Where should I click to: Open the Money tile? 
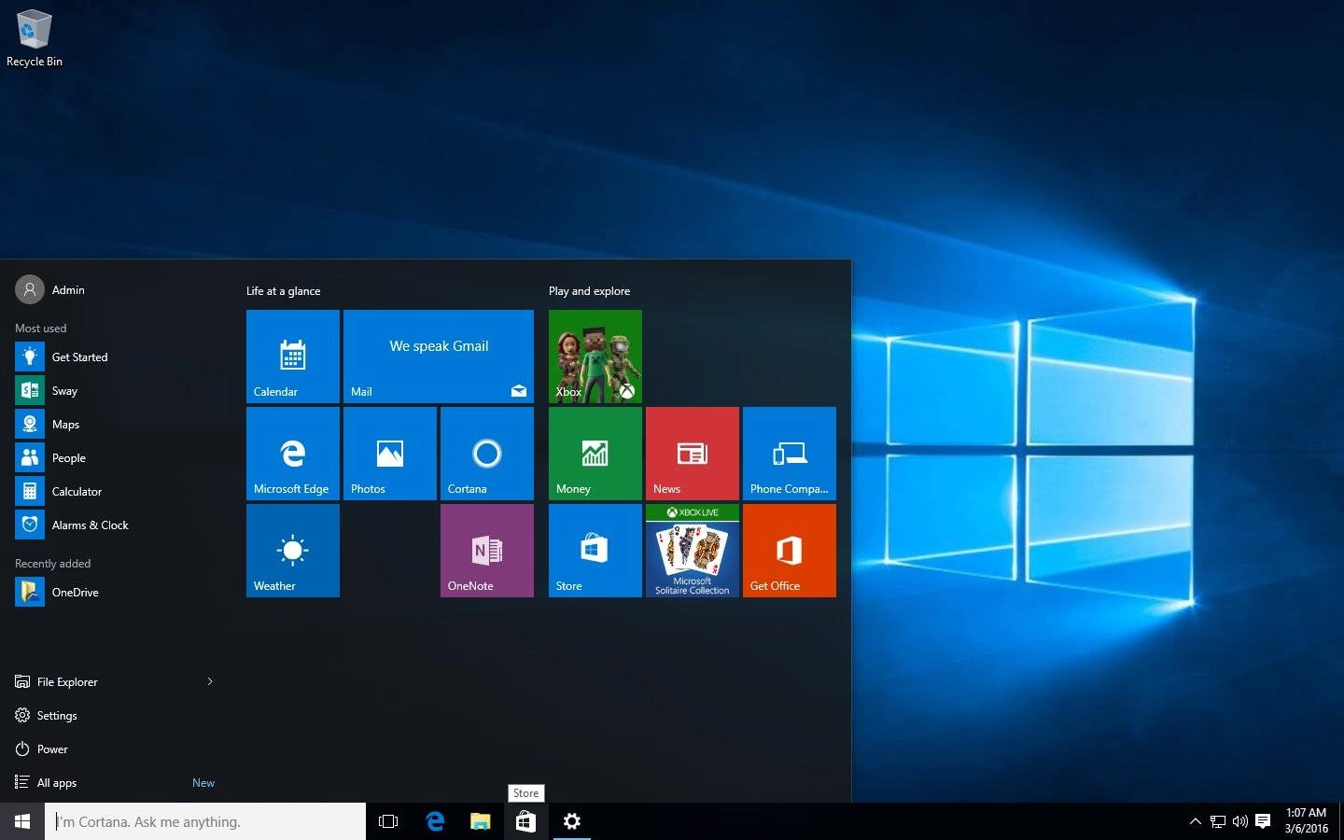click(595, 454)
